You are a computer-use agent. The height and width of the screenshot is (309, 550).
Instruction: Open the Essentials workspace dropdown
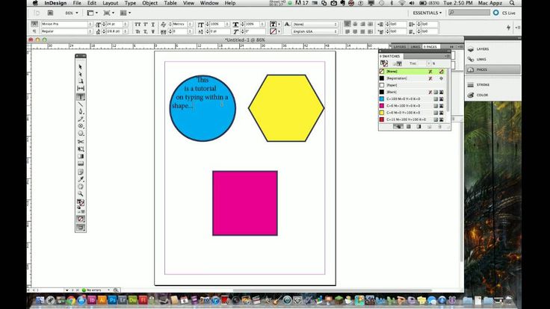click(427, 13)
